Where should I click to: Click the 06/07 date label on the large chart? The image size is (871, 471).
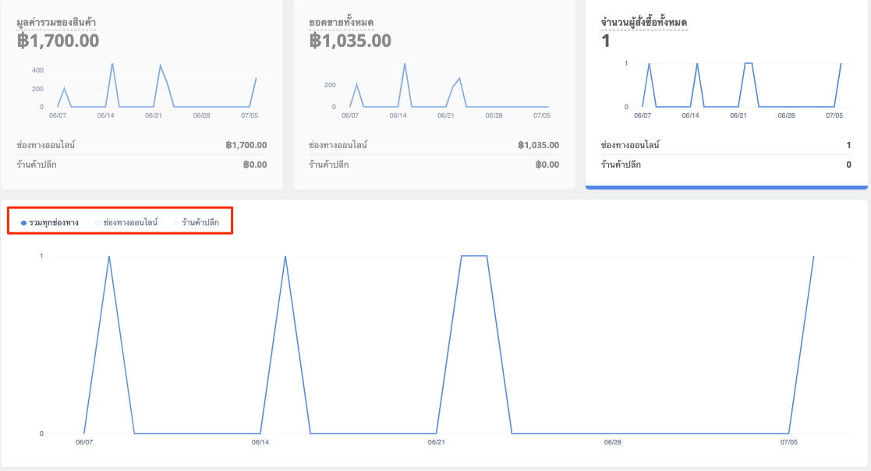pyautogui.click(x=84, y=442)
